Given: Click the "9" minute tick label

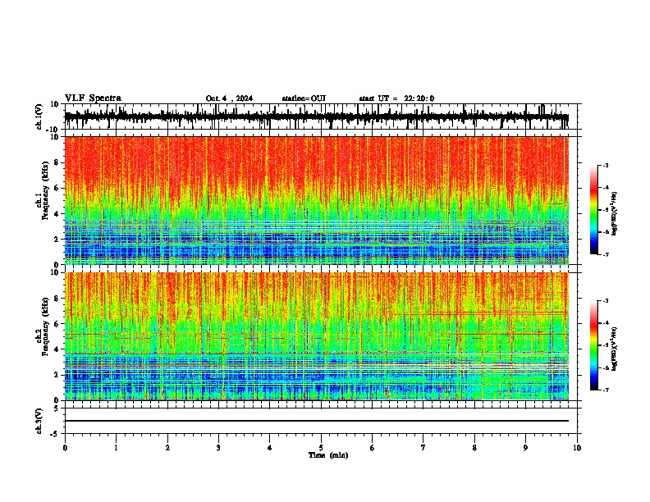Looking at the screenshot, I should (x=525, y=448).
